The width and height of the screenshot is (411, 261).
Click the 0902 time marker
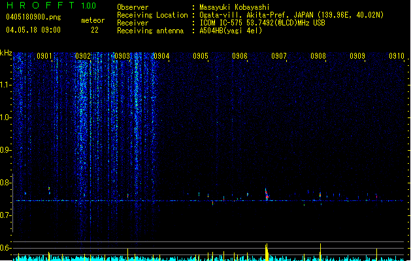83,56
